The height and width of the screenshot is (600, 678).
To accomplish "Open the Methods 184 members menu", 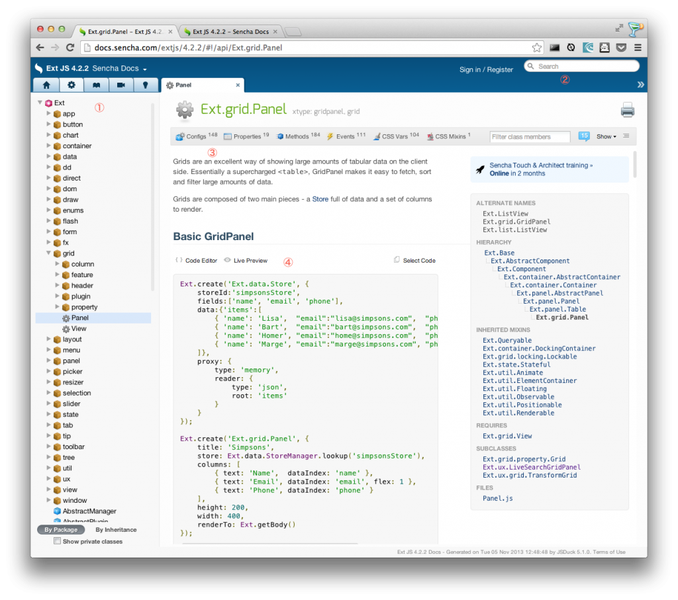I will (299, 136).
